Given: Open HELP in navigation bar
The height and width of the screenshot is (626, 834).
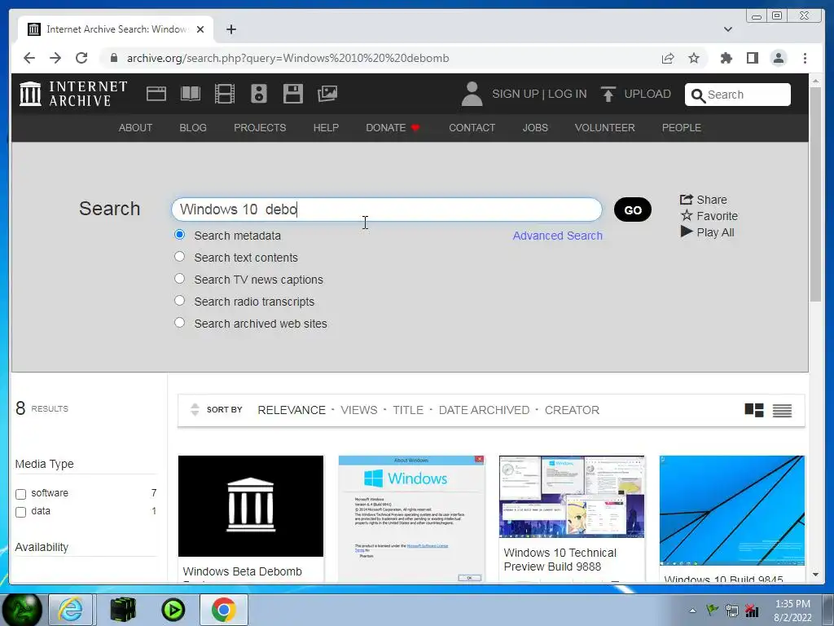Looking at the screenshot, I should pos(326,128).
